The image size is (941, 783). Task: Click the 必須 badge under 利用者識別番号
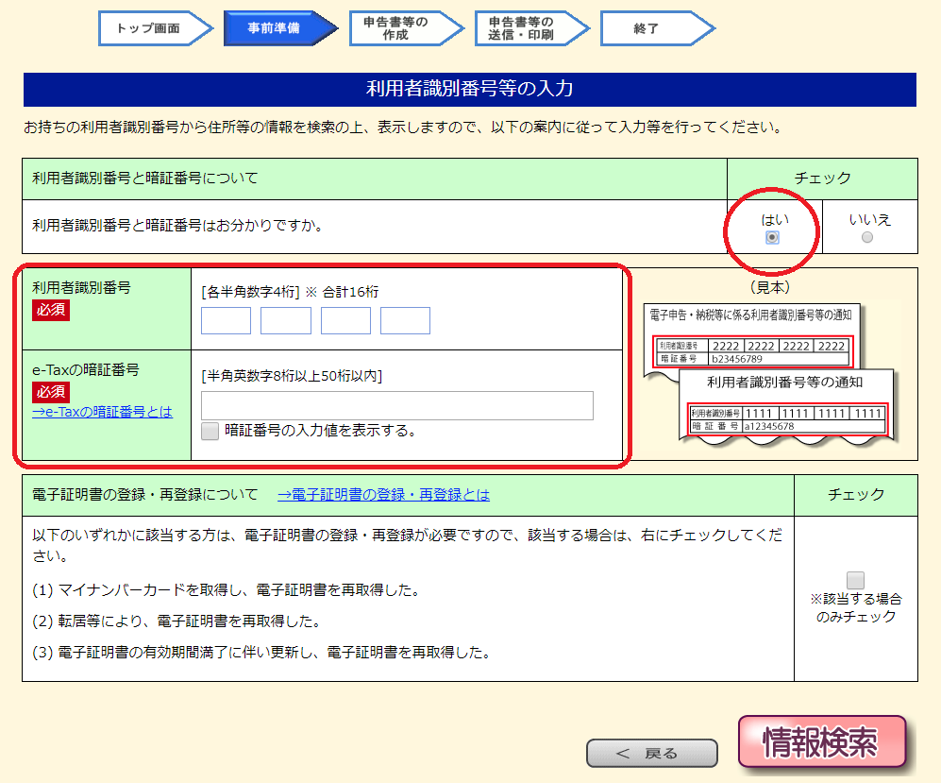coord(51,310)
